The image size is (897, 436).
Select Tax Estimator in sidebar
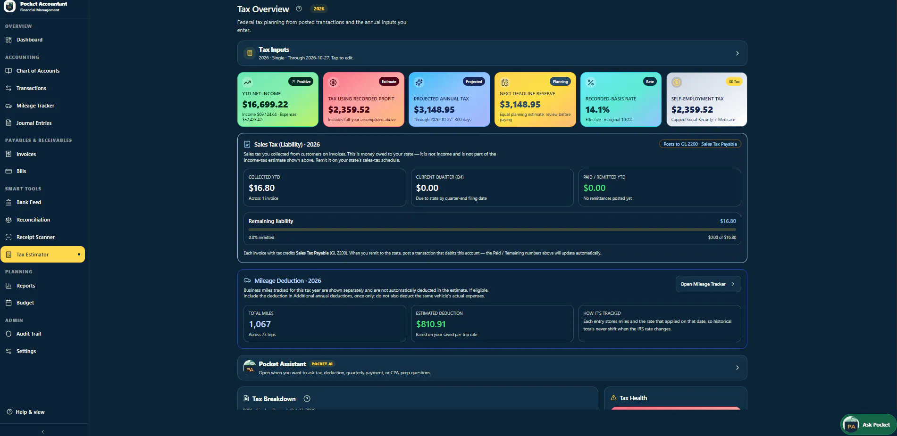[x=43, y=255]
